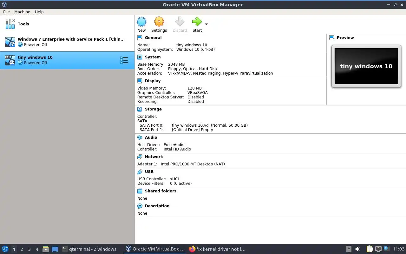Click the Oracle VM VirtualBox taskbar entry
This screenshot has height=254, width=406.
(155, 249)
